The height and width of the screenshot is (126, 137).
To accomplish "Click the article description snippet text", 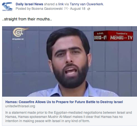I will click(69, 117).
